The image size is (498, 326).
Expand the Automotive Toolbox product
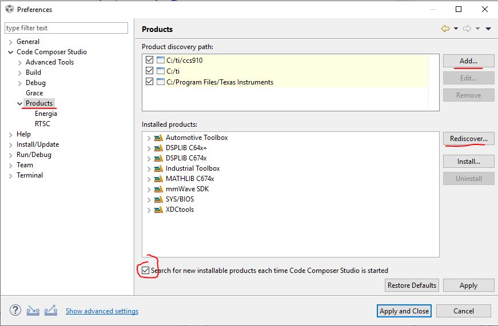tap(149, 138)
